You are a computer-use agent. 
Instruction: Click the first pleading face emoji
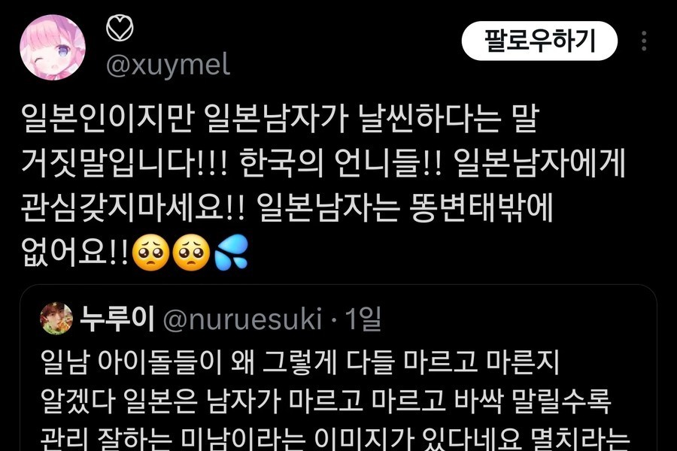pos(150,253)
